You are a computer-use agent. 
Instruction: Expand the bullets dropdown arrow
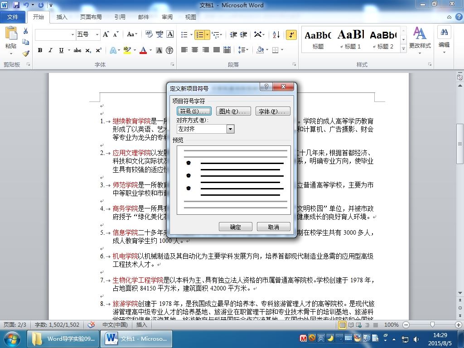coord(191,34)
